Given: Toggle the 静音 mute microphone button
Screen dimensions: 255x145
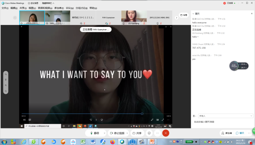Looking at the screenshot, I should [95, 133].
